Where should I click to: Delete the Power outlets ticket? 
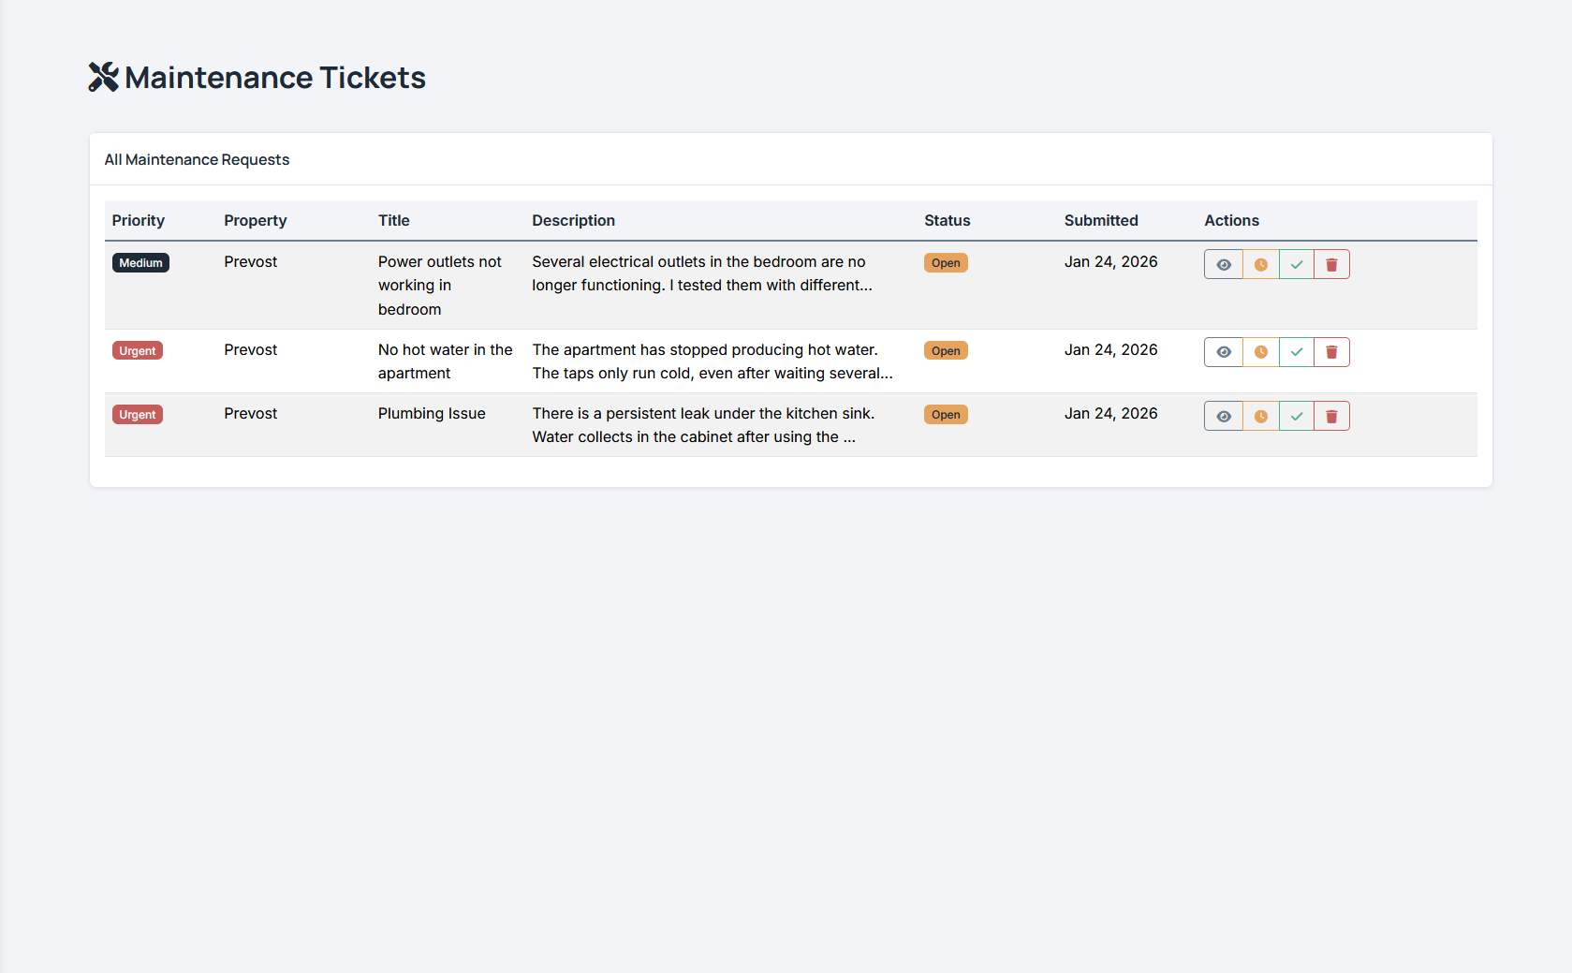click(1331, 263)
